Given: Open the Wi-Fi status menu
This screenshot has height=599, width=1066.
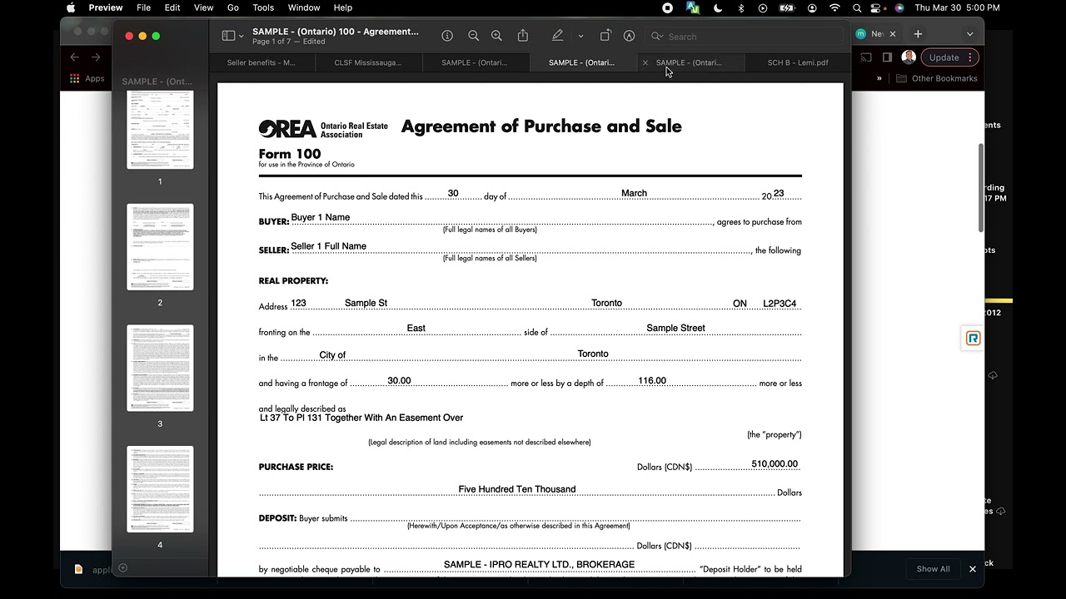Looking at the screenshot, I should (x=834, y=7).
